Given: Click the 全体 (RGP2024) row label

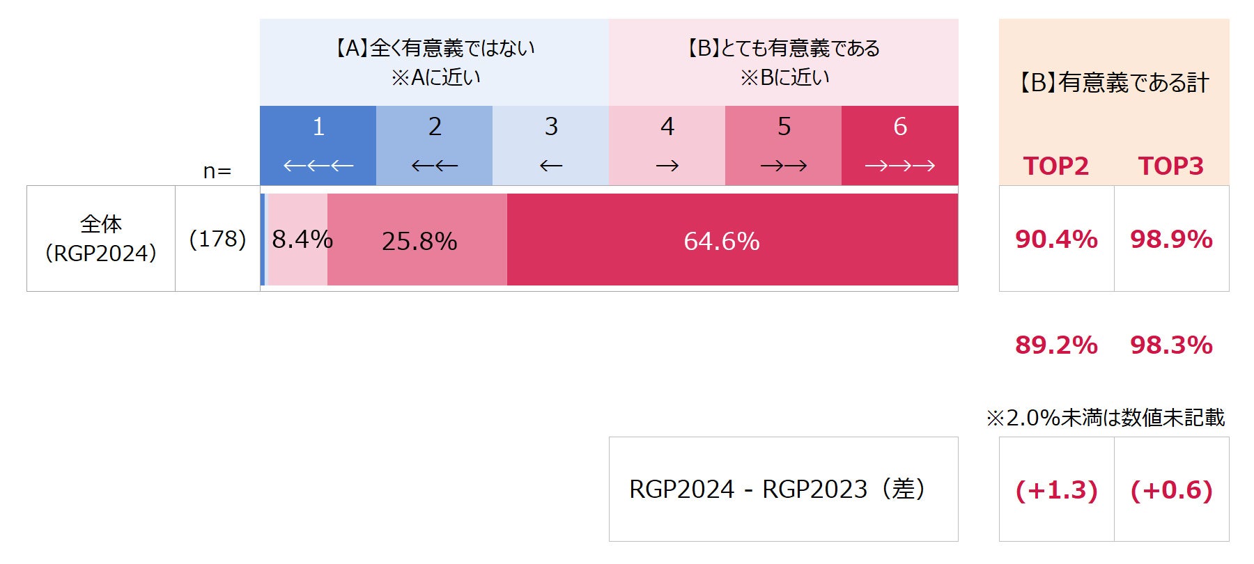Looking at the screenshot, I should [x=101, y=238].
